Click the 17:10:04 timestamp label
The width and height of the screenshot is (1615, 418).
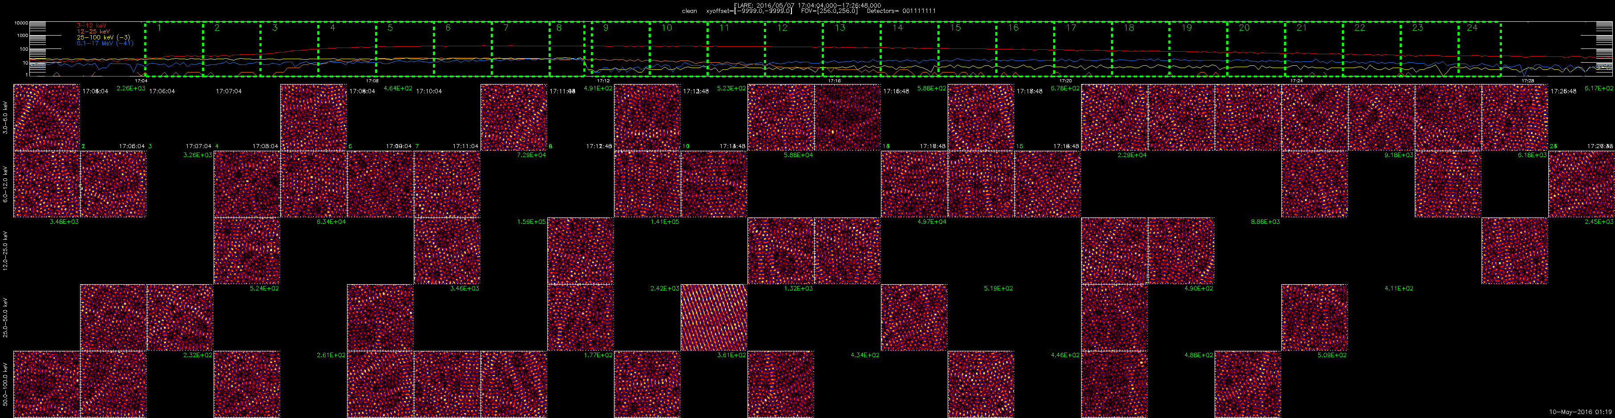(429, 91)
